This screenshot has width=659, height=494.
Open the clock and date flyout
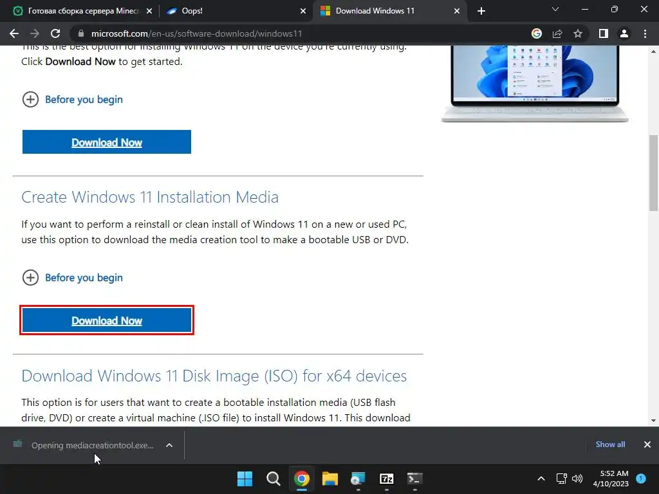coord(611,479)
